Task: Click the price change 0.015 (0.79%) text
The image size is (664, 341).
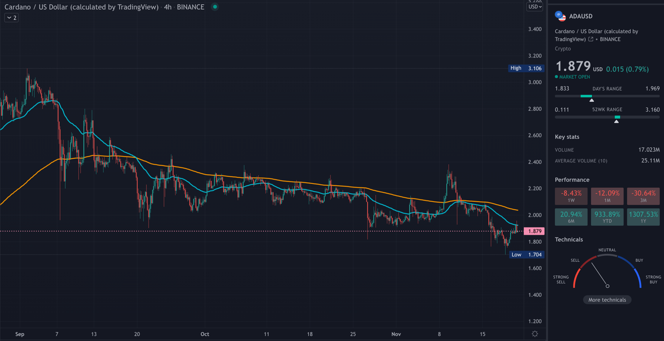Action: tap(627, 69)
